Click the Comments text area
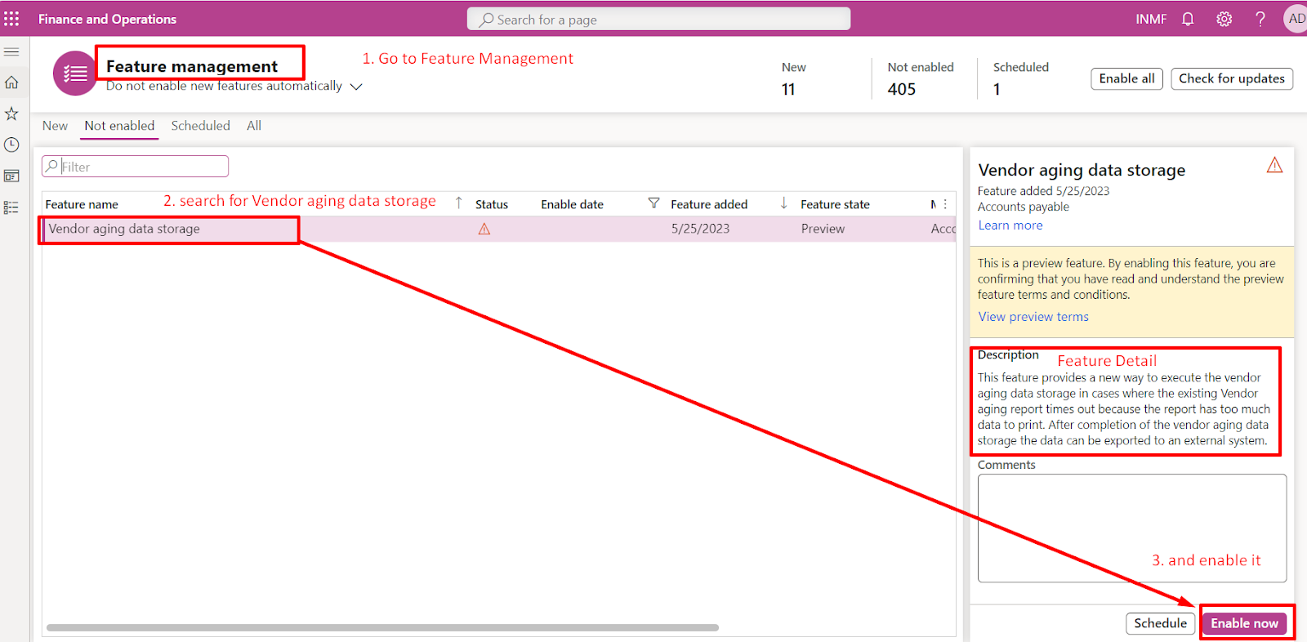1307x642 pixels. pos(1132,528)
